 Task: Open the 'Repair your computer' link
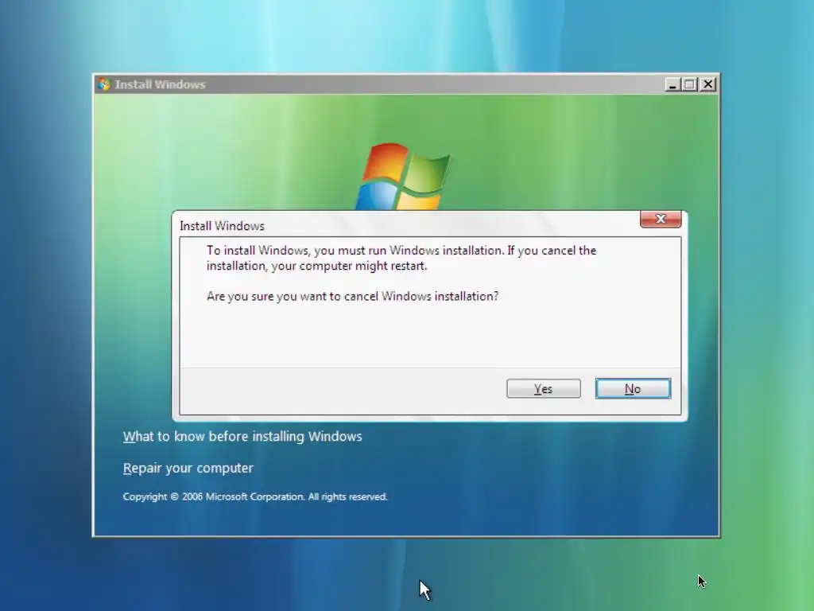click(x=188, y=468)
